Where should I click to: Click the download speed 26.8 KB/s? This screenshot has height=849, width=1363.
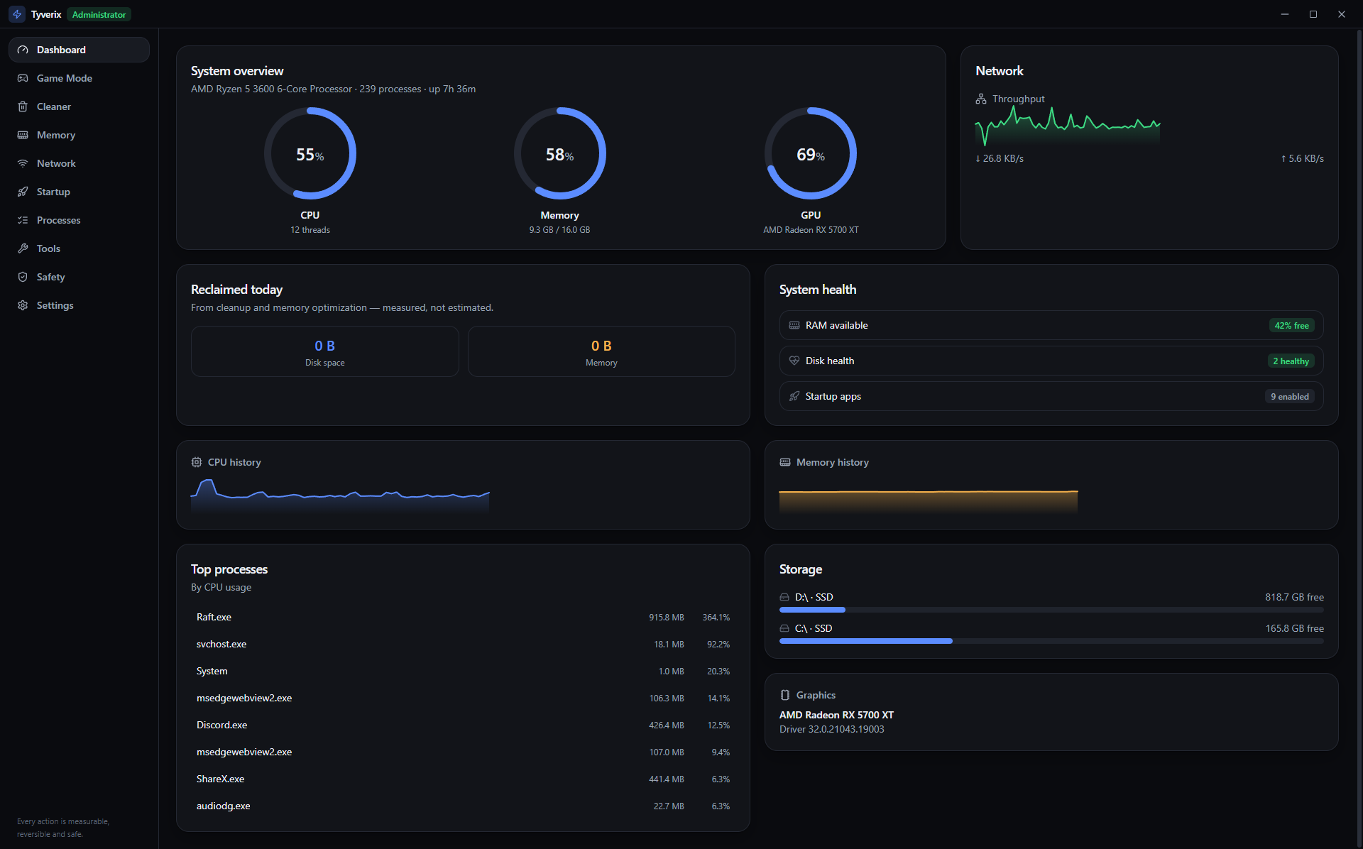coord(1000,158)
